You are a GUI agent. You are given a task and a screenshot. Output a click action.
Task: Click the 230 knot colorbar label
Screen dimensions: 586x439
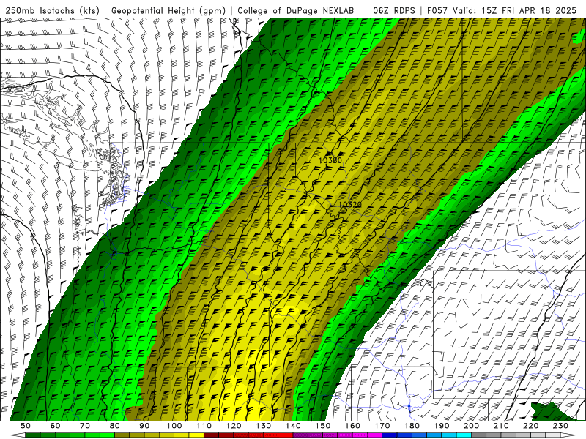coord(560,426)
